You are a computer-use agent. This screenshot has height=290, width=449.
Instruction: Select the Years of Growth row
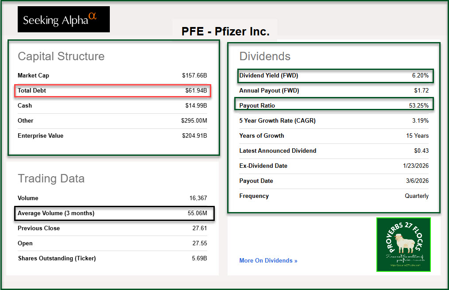[x=334, y=136]
